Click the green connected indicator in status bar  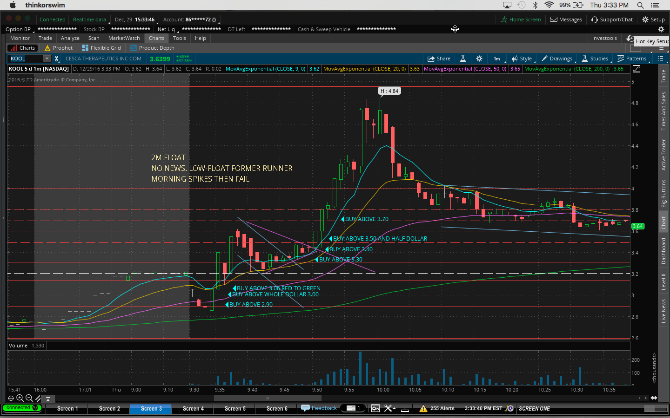pyautogui.click(x=22, y=408)
